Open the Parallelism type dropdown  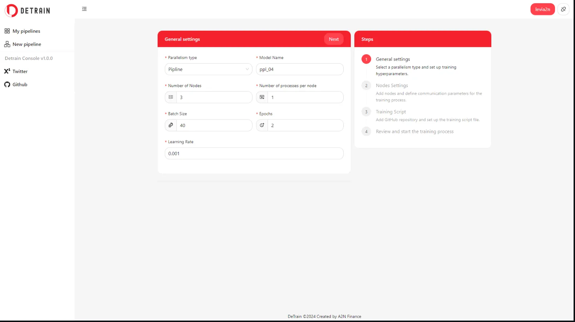point(206,69)
